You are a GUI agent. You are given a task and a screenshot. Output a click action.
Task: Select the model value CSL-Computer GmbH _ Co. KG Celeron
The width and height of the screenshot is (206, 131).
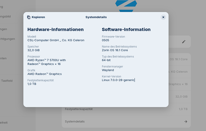[56, 40]
